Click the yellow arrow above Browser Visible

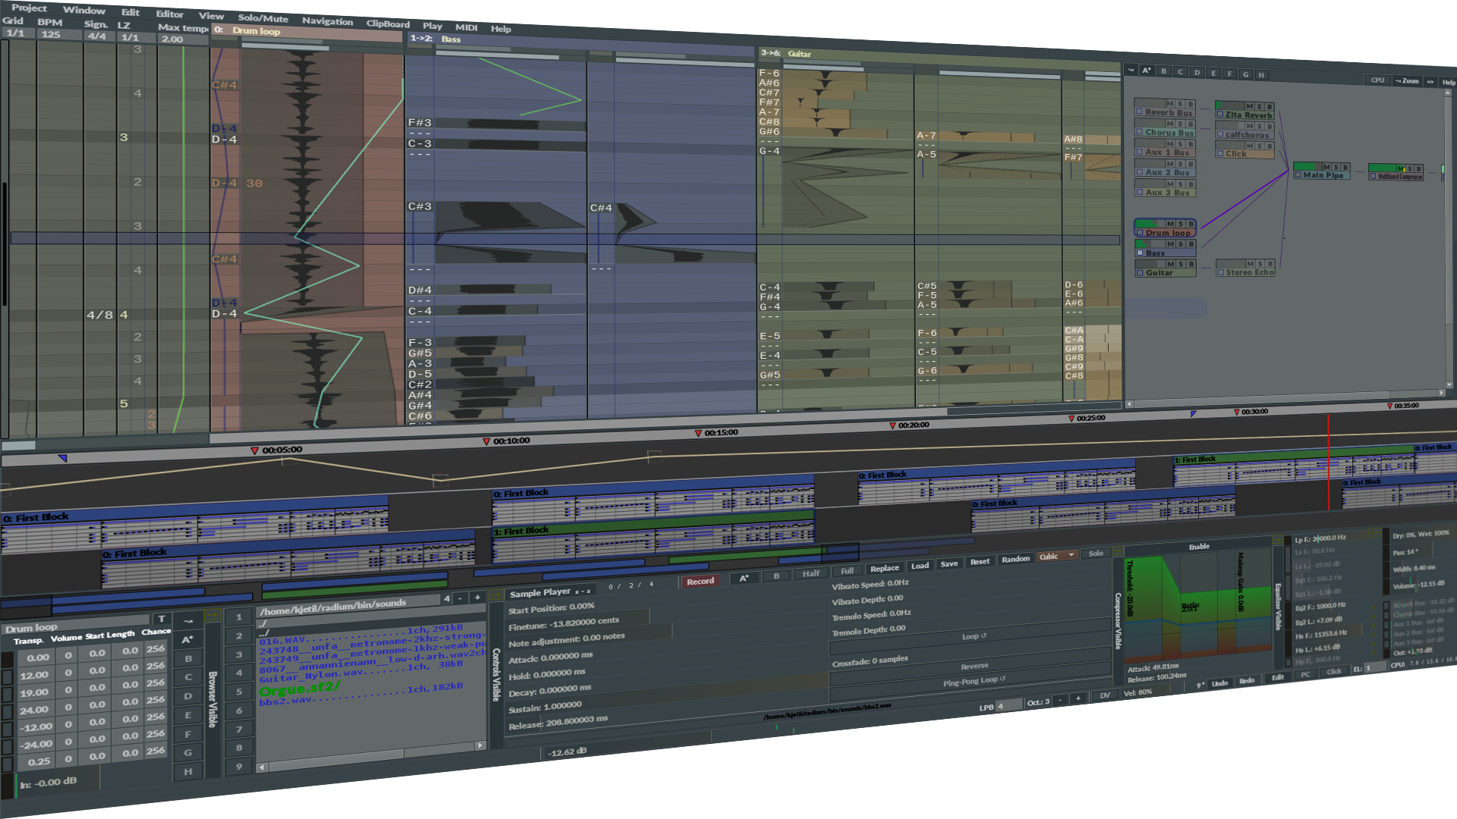[213, 615]
